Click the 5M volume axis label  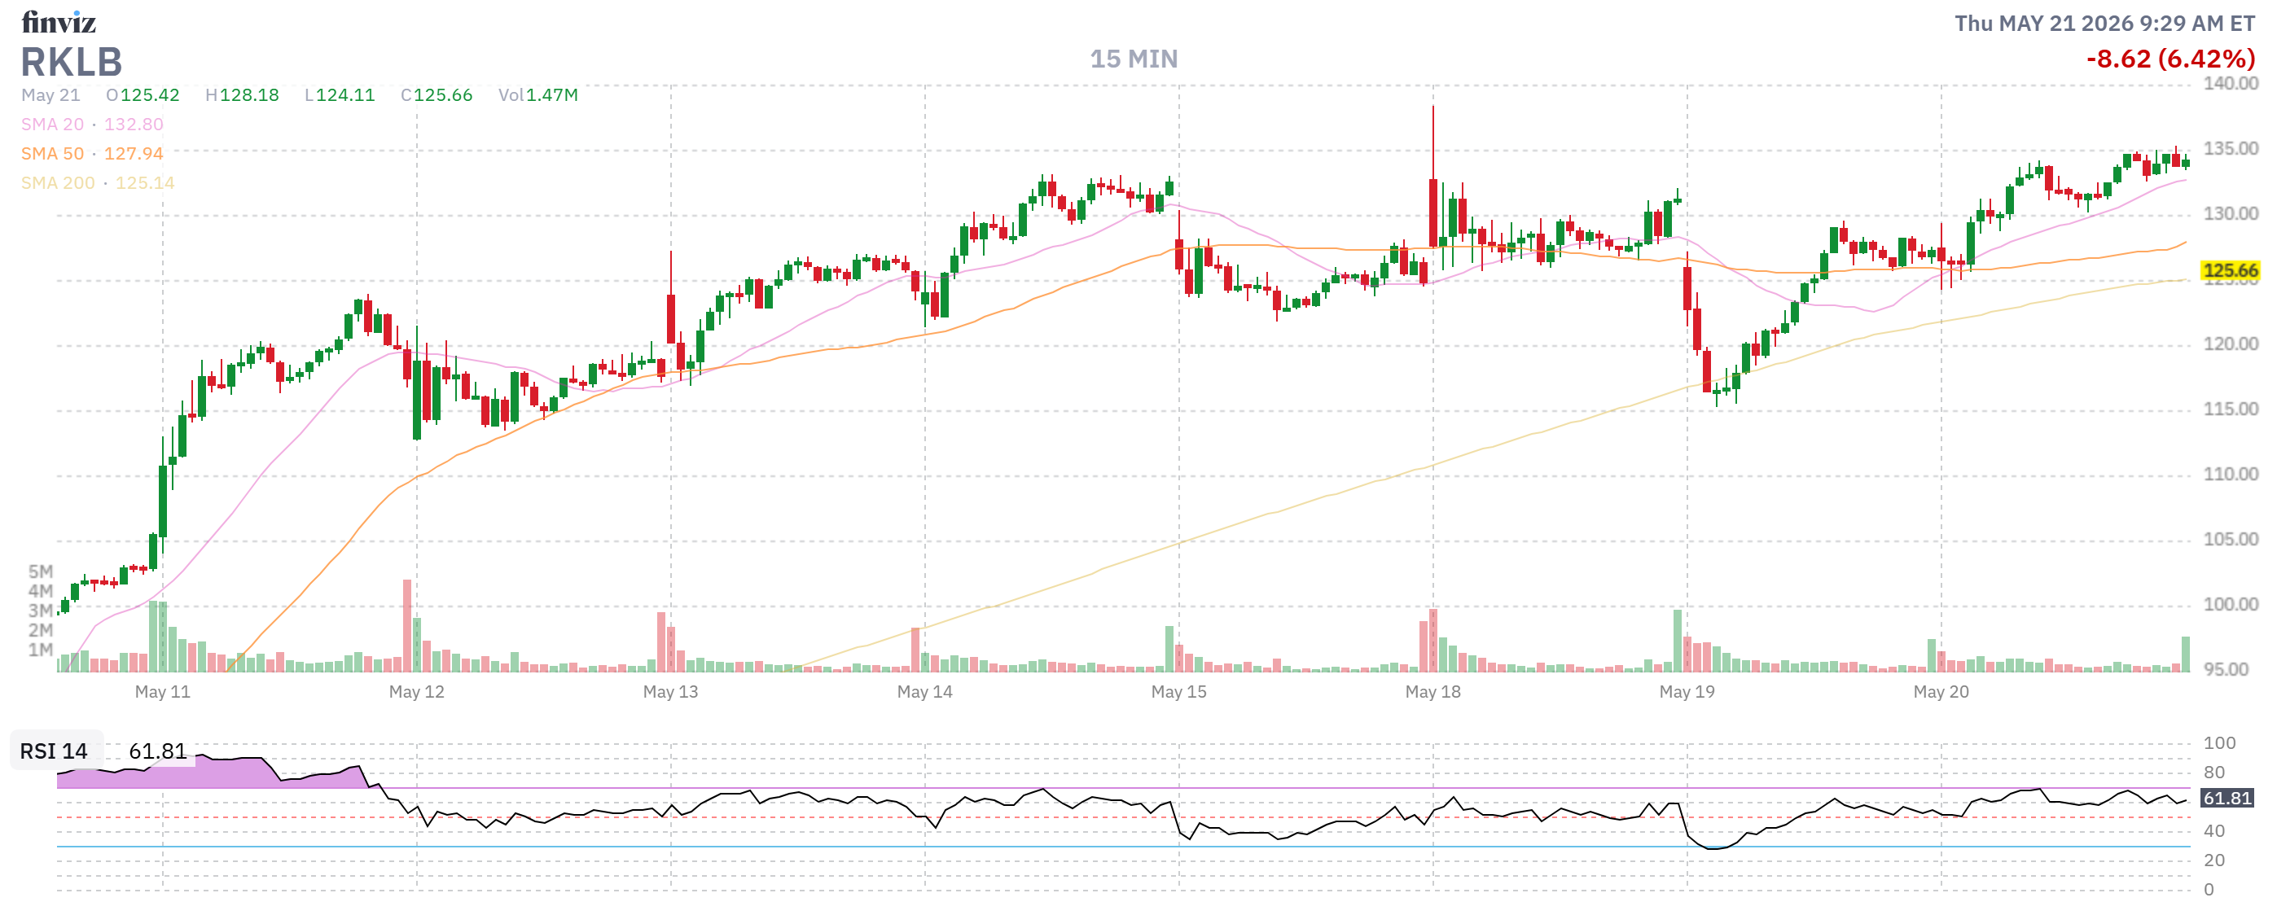pyautogui.click(x=41, y=572)
